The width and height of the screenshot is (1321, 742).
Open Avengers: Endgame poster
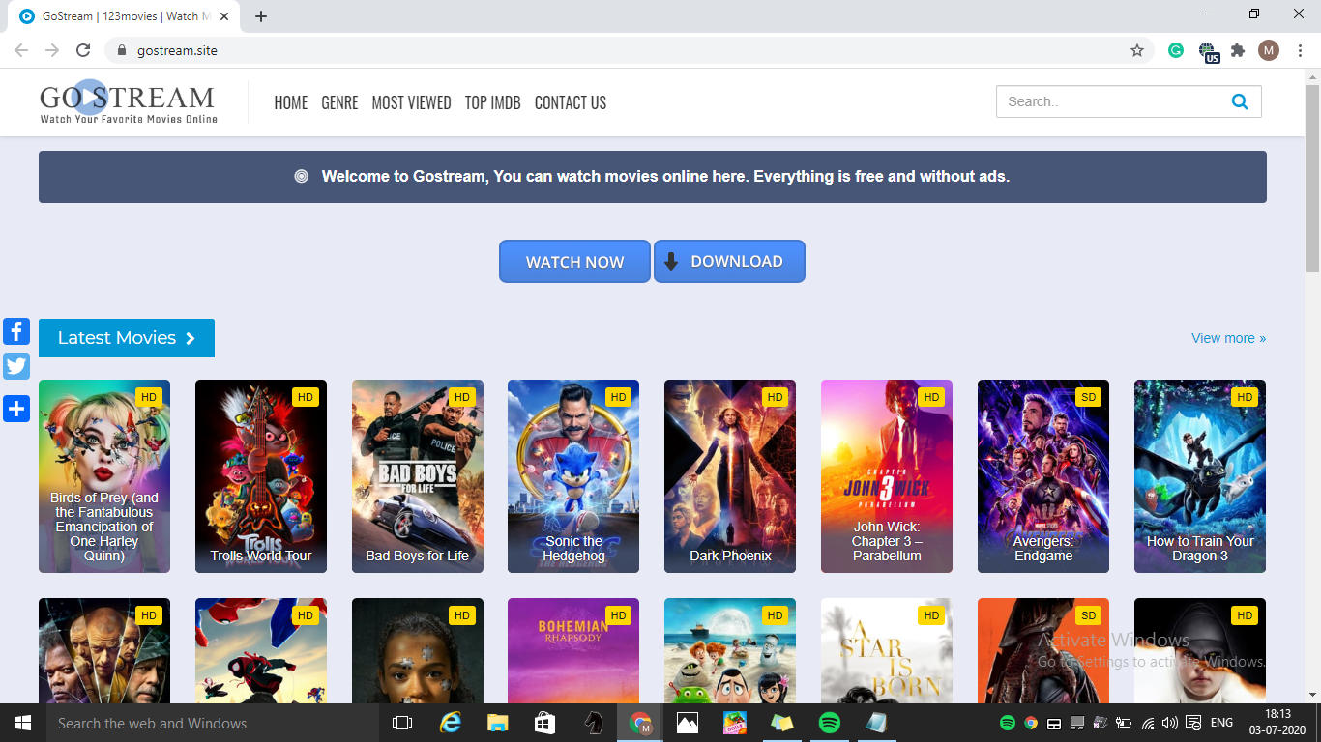point(1043,476)
